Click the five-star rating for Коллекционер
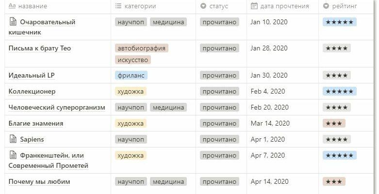 pos(339,91)
